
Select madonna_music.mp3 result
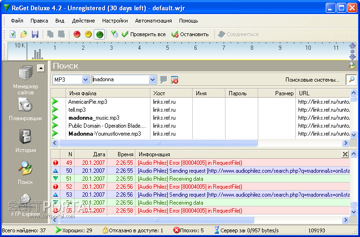coord(201,118)
